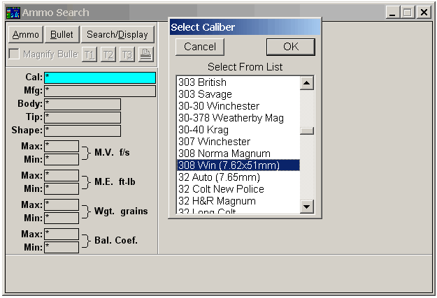The image size is (437, 298).
Task: Click the T1 trajectory button
Action: (89, 54)
